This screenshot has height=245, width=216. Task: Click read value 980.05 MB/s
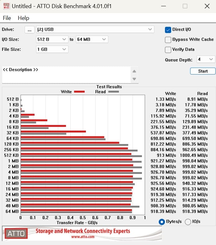(x=195, y=206)
